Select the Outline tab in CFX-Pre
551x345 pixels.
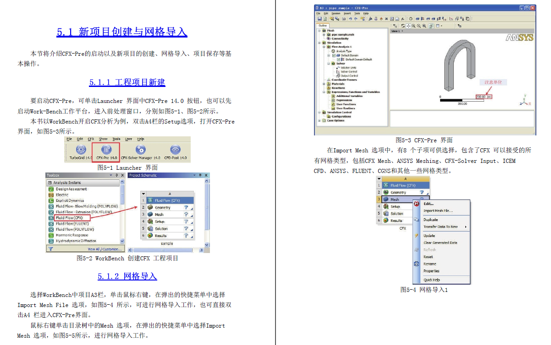(323, 26)
